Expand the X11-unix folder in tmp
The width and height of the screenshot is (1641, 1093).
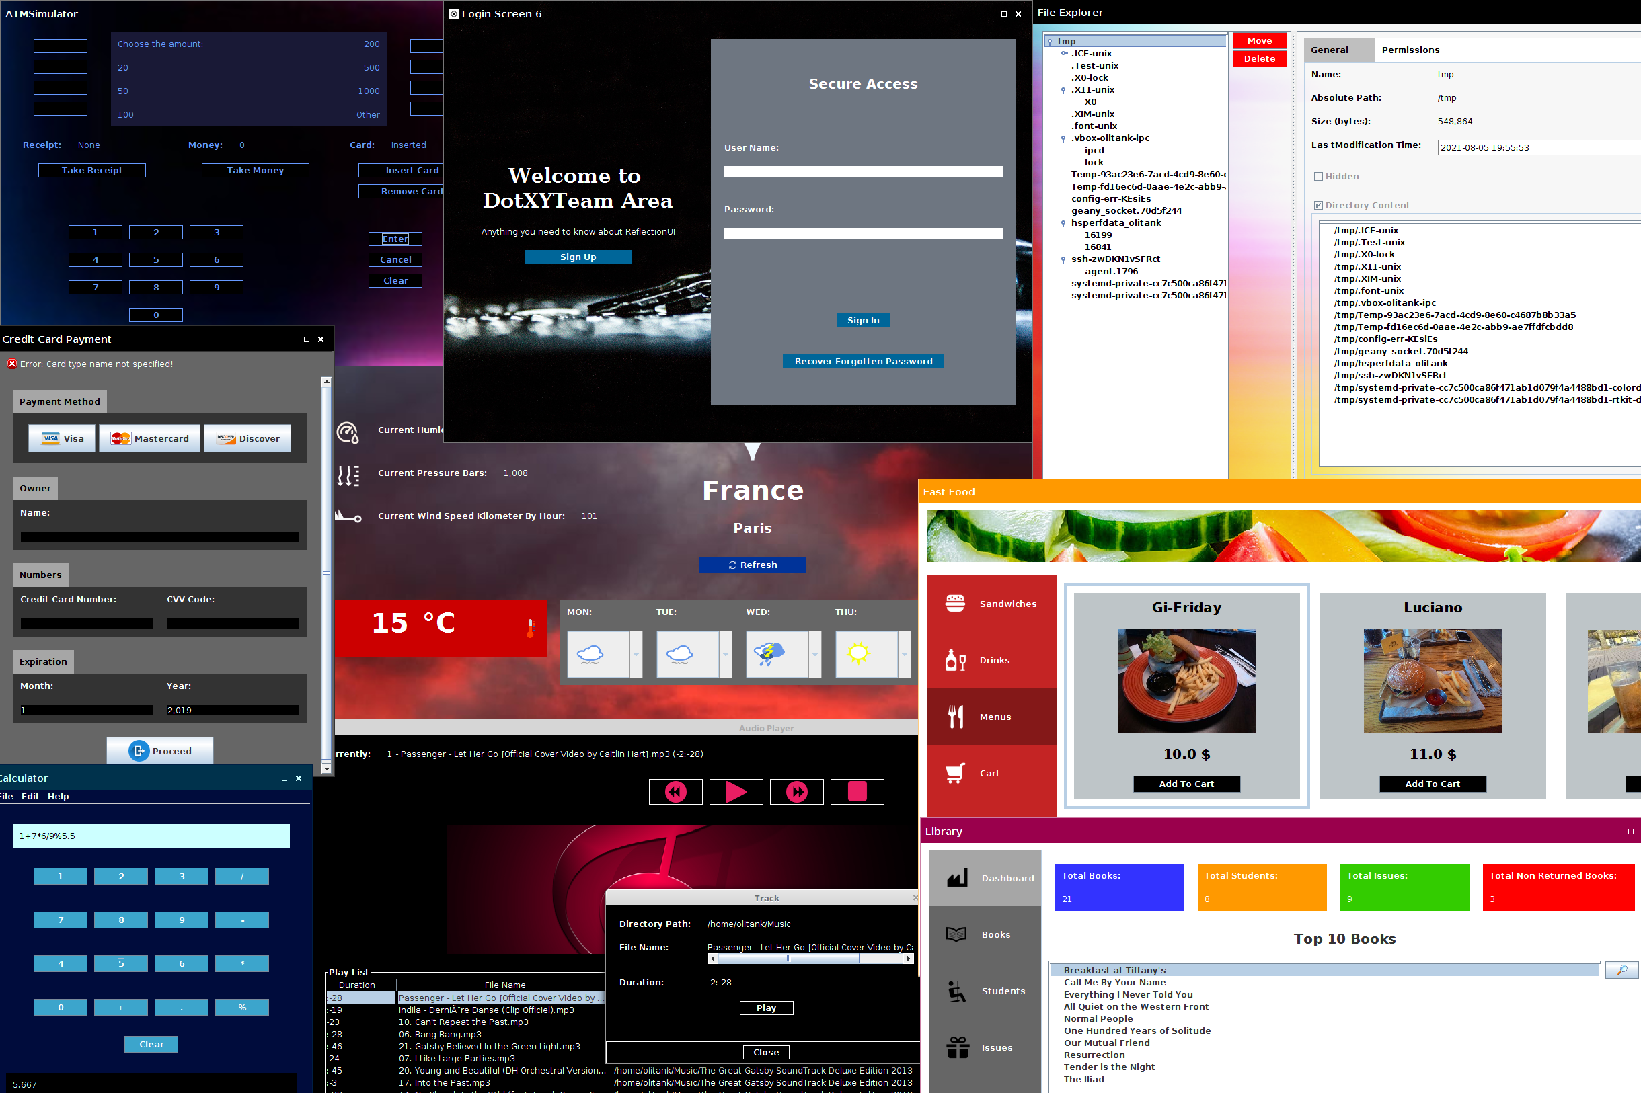point(1064,90)
